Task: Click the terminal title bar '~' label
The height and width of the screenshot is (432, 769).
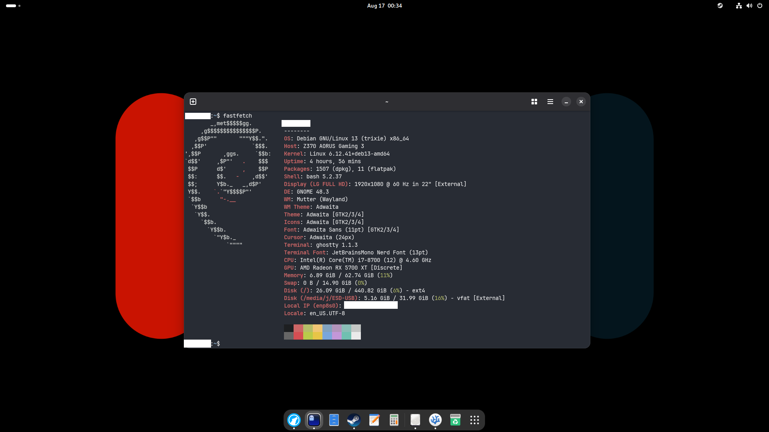Action: tap(387, 102)
